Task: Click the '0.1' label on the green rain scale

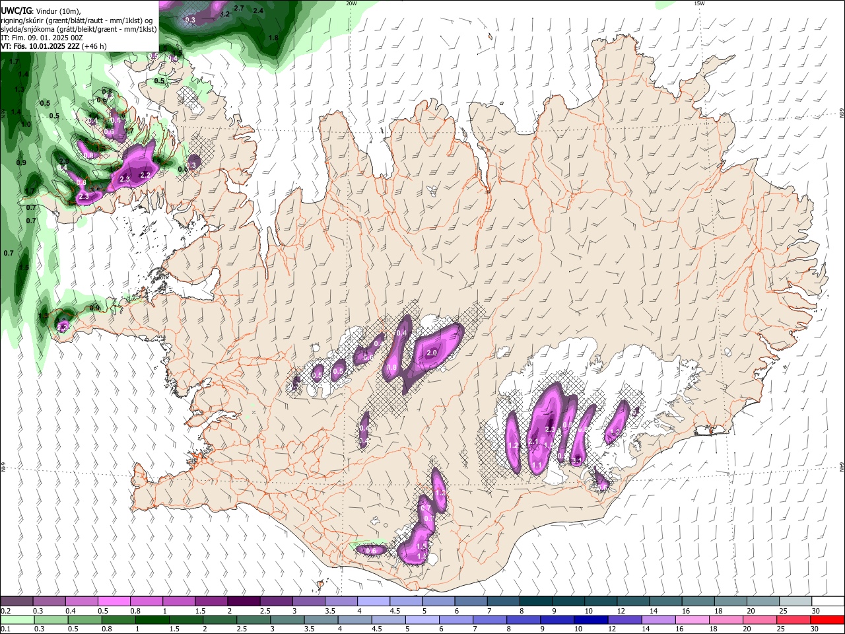Action: click(5, 629)
